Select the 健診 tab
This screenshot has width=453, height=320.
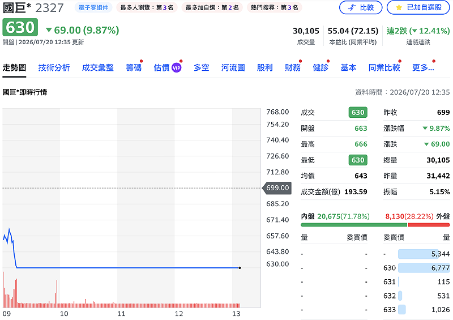click(320, 67)
